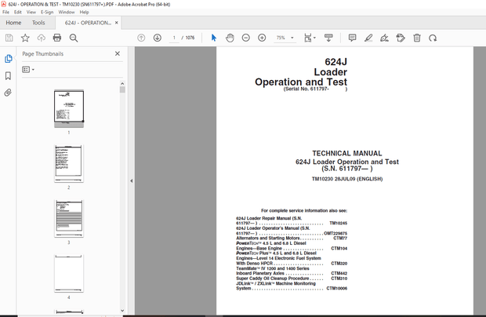Select page 4 thumbnail
This screenshot has width=486, height=317.
pos(69,273)
